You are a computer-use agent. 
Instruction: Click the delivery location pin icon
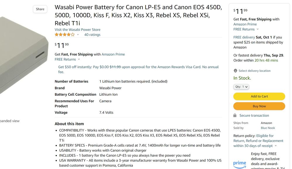pyautogui.click(x=235, y=71)
